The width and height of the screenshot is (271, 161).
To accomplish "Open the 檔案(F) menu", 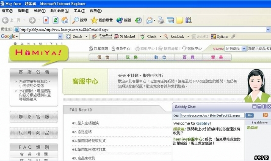I will click(x=8, y=11).
